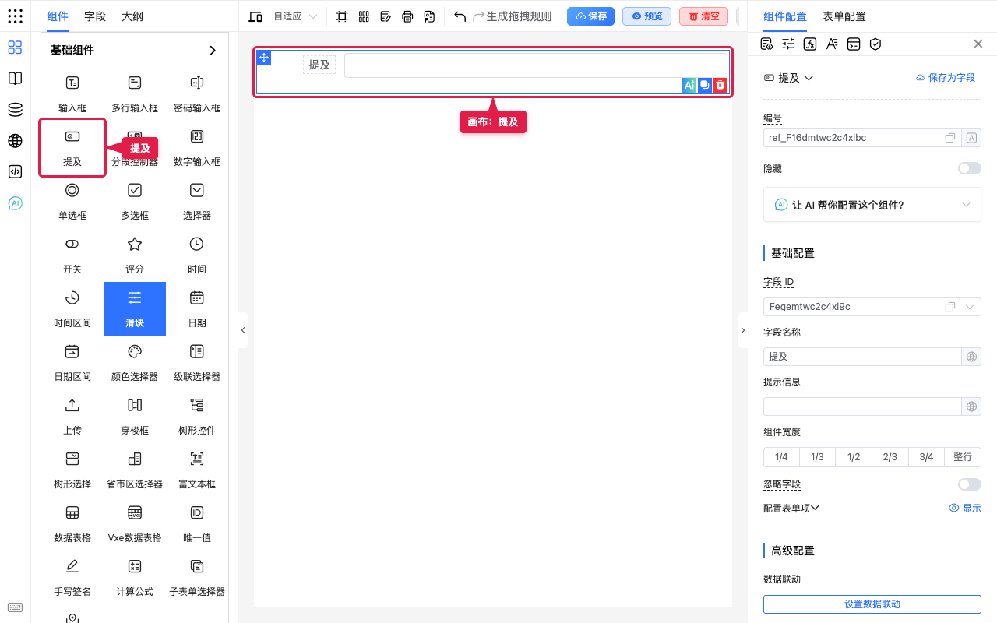Click the AI icon on canvas 提及 field
Image resolution: width=997 pixels, height=623 pixels.
click(x=689, y=86)
